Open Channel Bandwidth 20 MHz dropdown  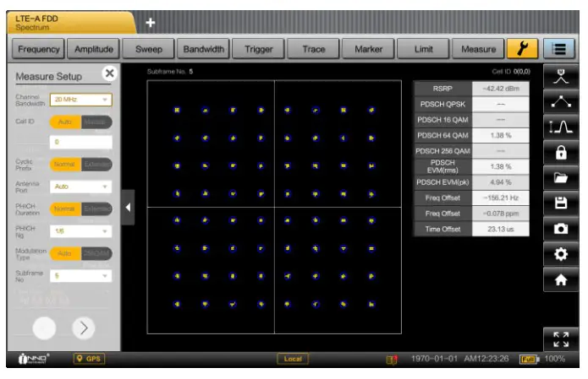click(81, 100)
